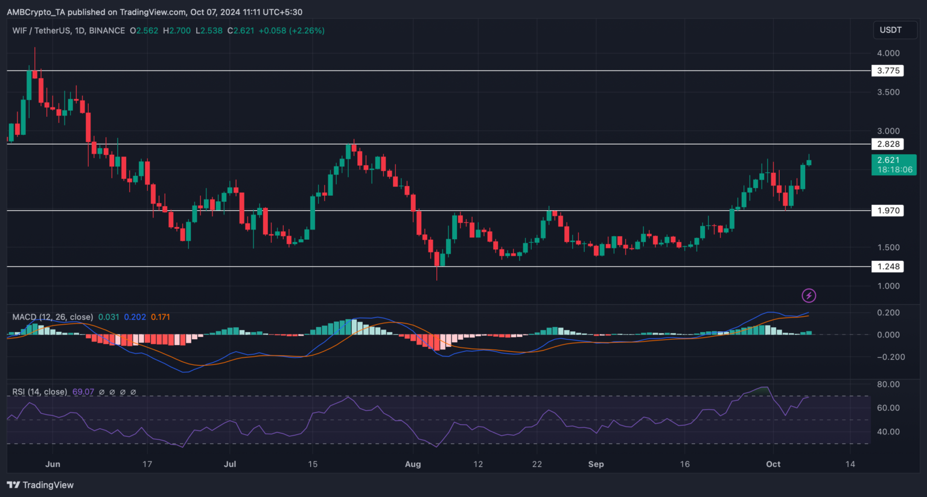
Task: Click the RSI (14, close) legend label
Action: pos(40,392)
